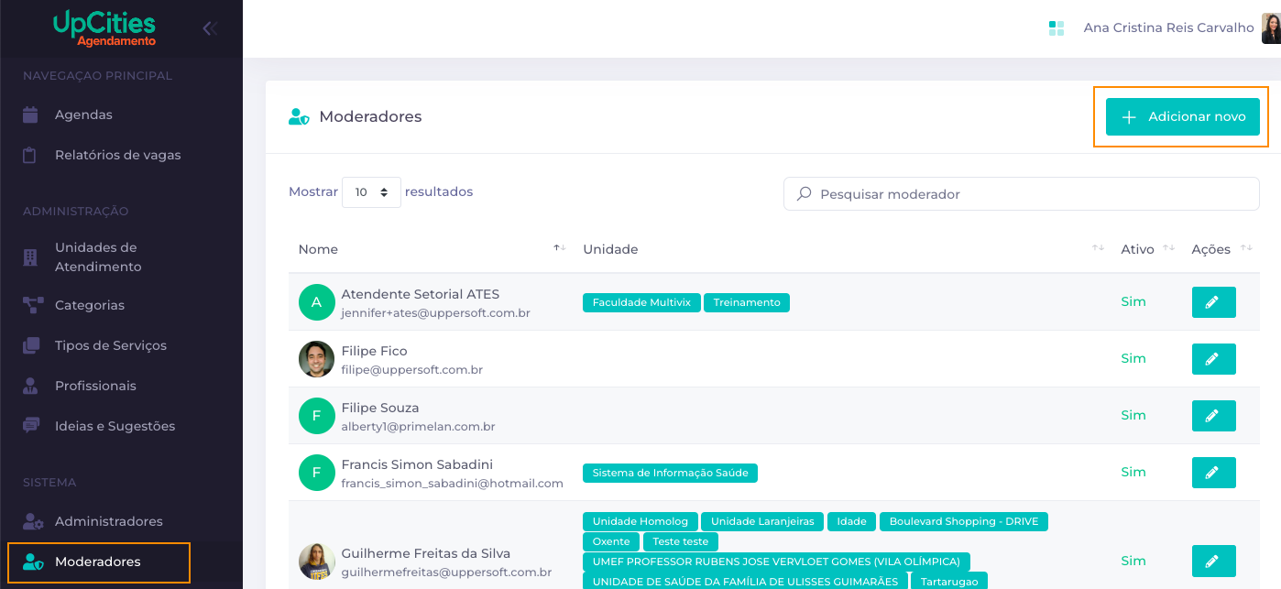Image resolution: width=1281 pixels, height=589 pixels.
Task: Click Adicionar novo button
Action: (1182, 116)
